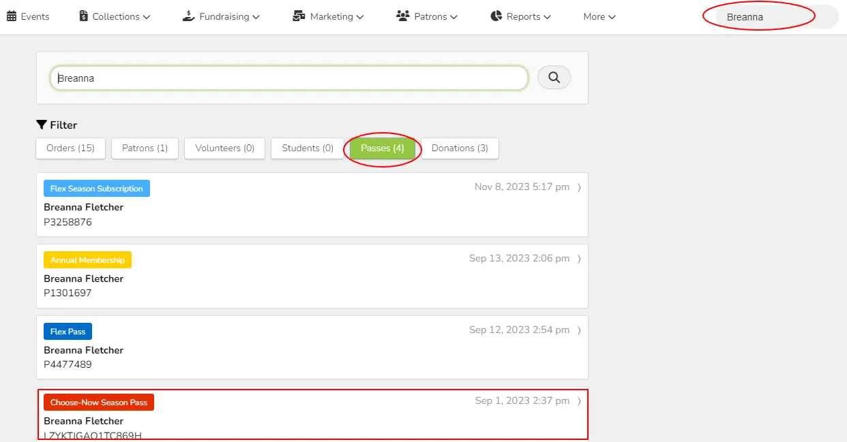Click the Collections tag icon
847x442 pixels.
pos(84,16)
